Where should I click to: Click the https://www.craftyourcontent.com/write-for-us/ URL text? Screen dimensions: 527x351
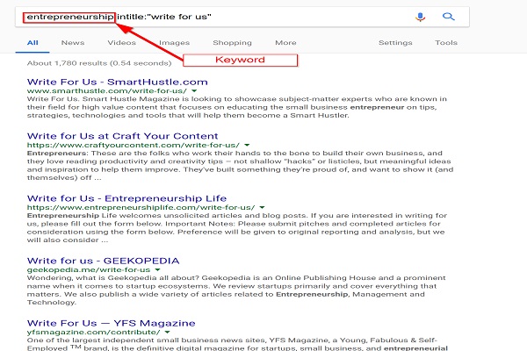pos(134,145)
